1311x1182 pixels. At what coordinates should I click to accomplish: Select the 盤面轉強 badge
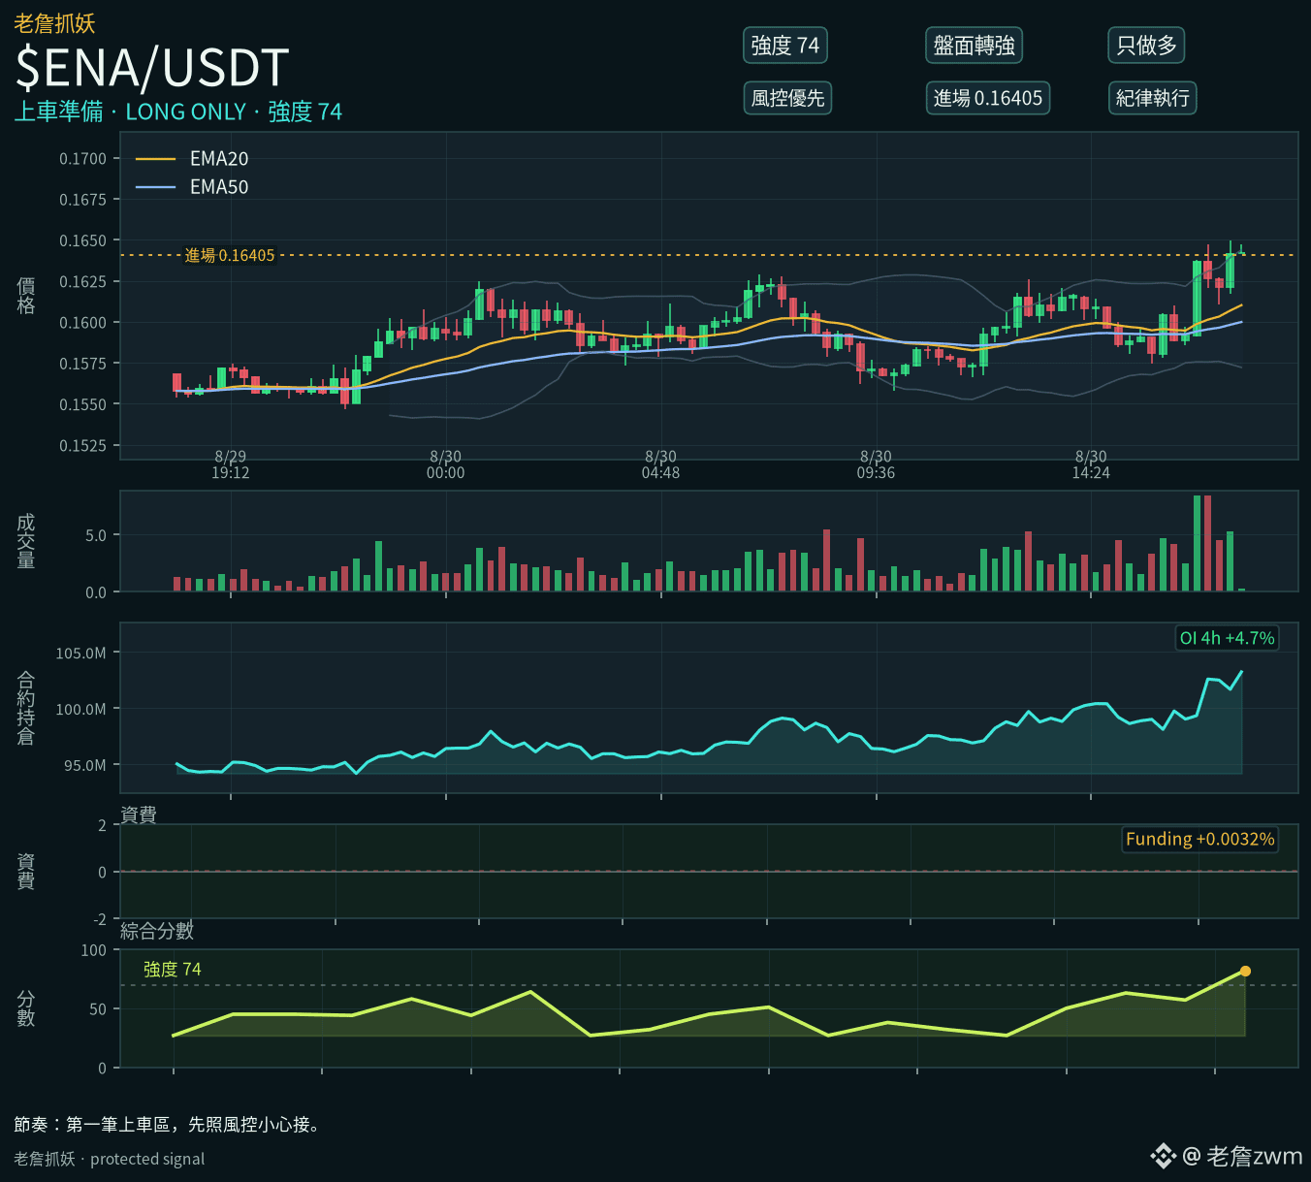pyautogui.click(x=974, y=46)
